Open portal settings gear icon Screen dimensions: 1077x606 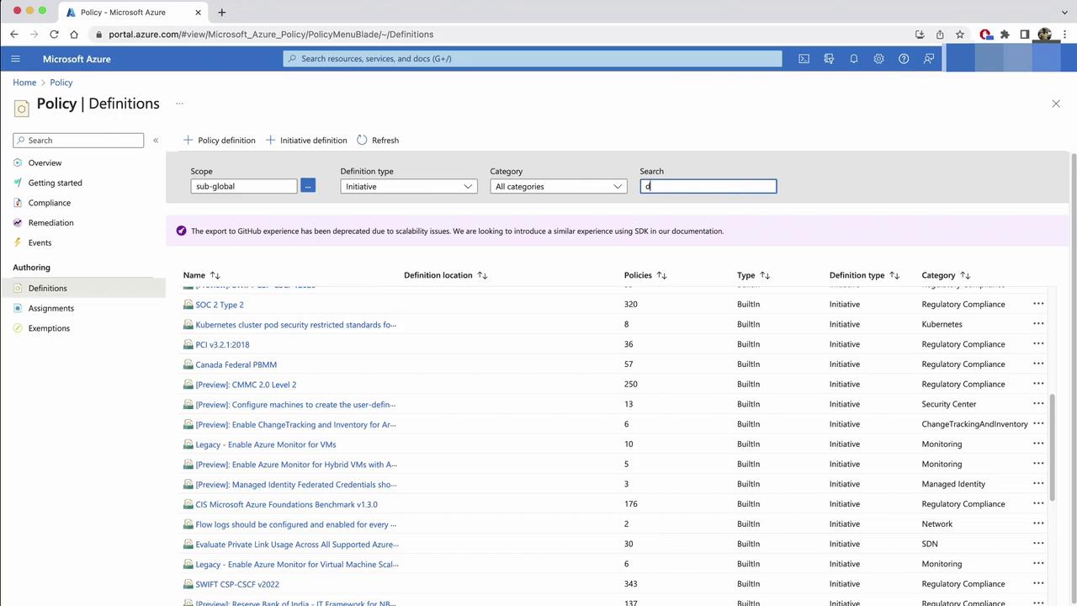pos(878,59)
